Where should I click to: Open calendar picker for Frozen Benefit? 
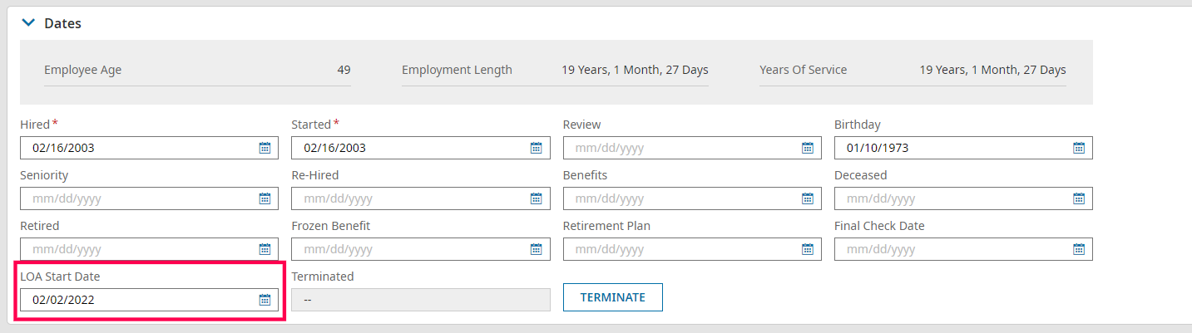click(536, 249)
